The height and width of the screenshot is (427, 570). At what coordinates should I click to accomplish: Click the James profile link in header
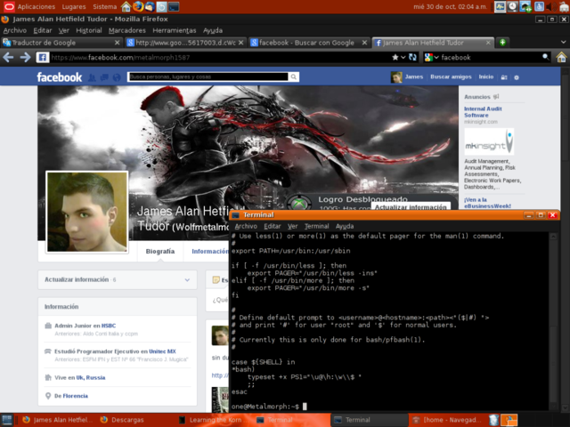pos(414,77)
